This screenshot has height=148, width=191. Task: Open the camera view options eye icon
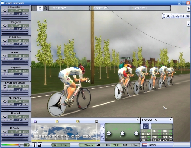coord(188,8)
